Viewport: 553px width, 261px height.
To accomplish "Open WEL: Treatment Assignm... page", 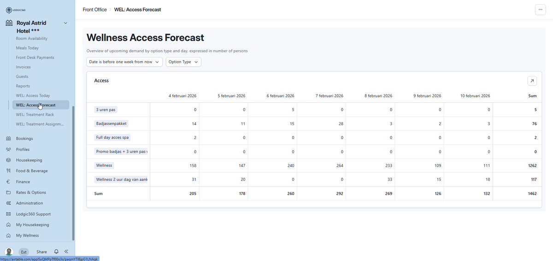I will tap(40, 124).
